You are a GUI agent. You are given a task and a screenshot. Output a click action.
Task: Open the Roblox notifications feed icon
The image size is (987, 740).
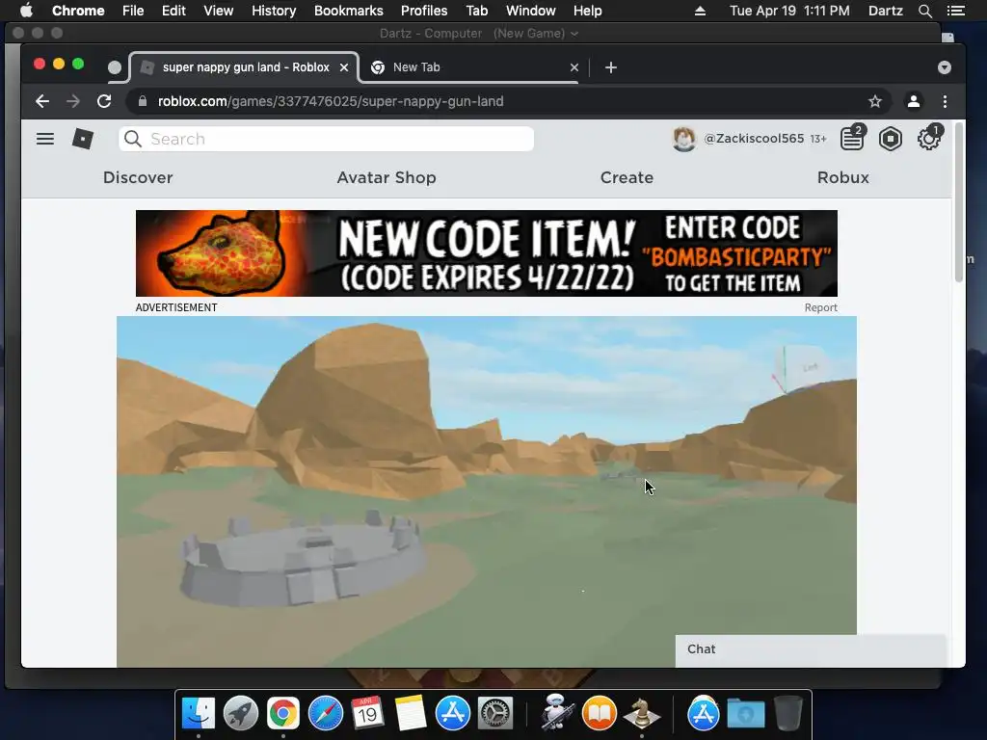[852, 139]
